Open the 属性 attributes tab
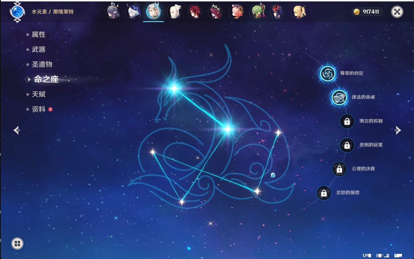The width and height of the screenshot is (414, 259). (x=38, y=35)
